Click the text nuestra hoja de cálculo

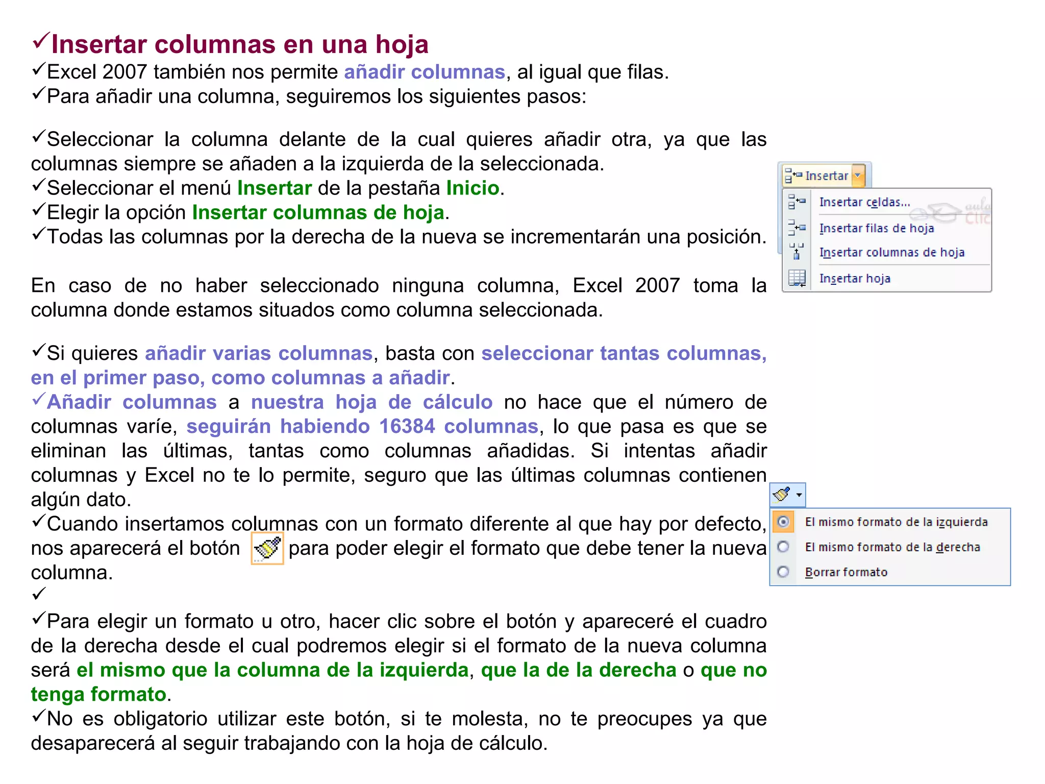(371, 402)
